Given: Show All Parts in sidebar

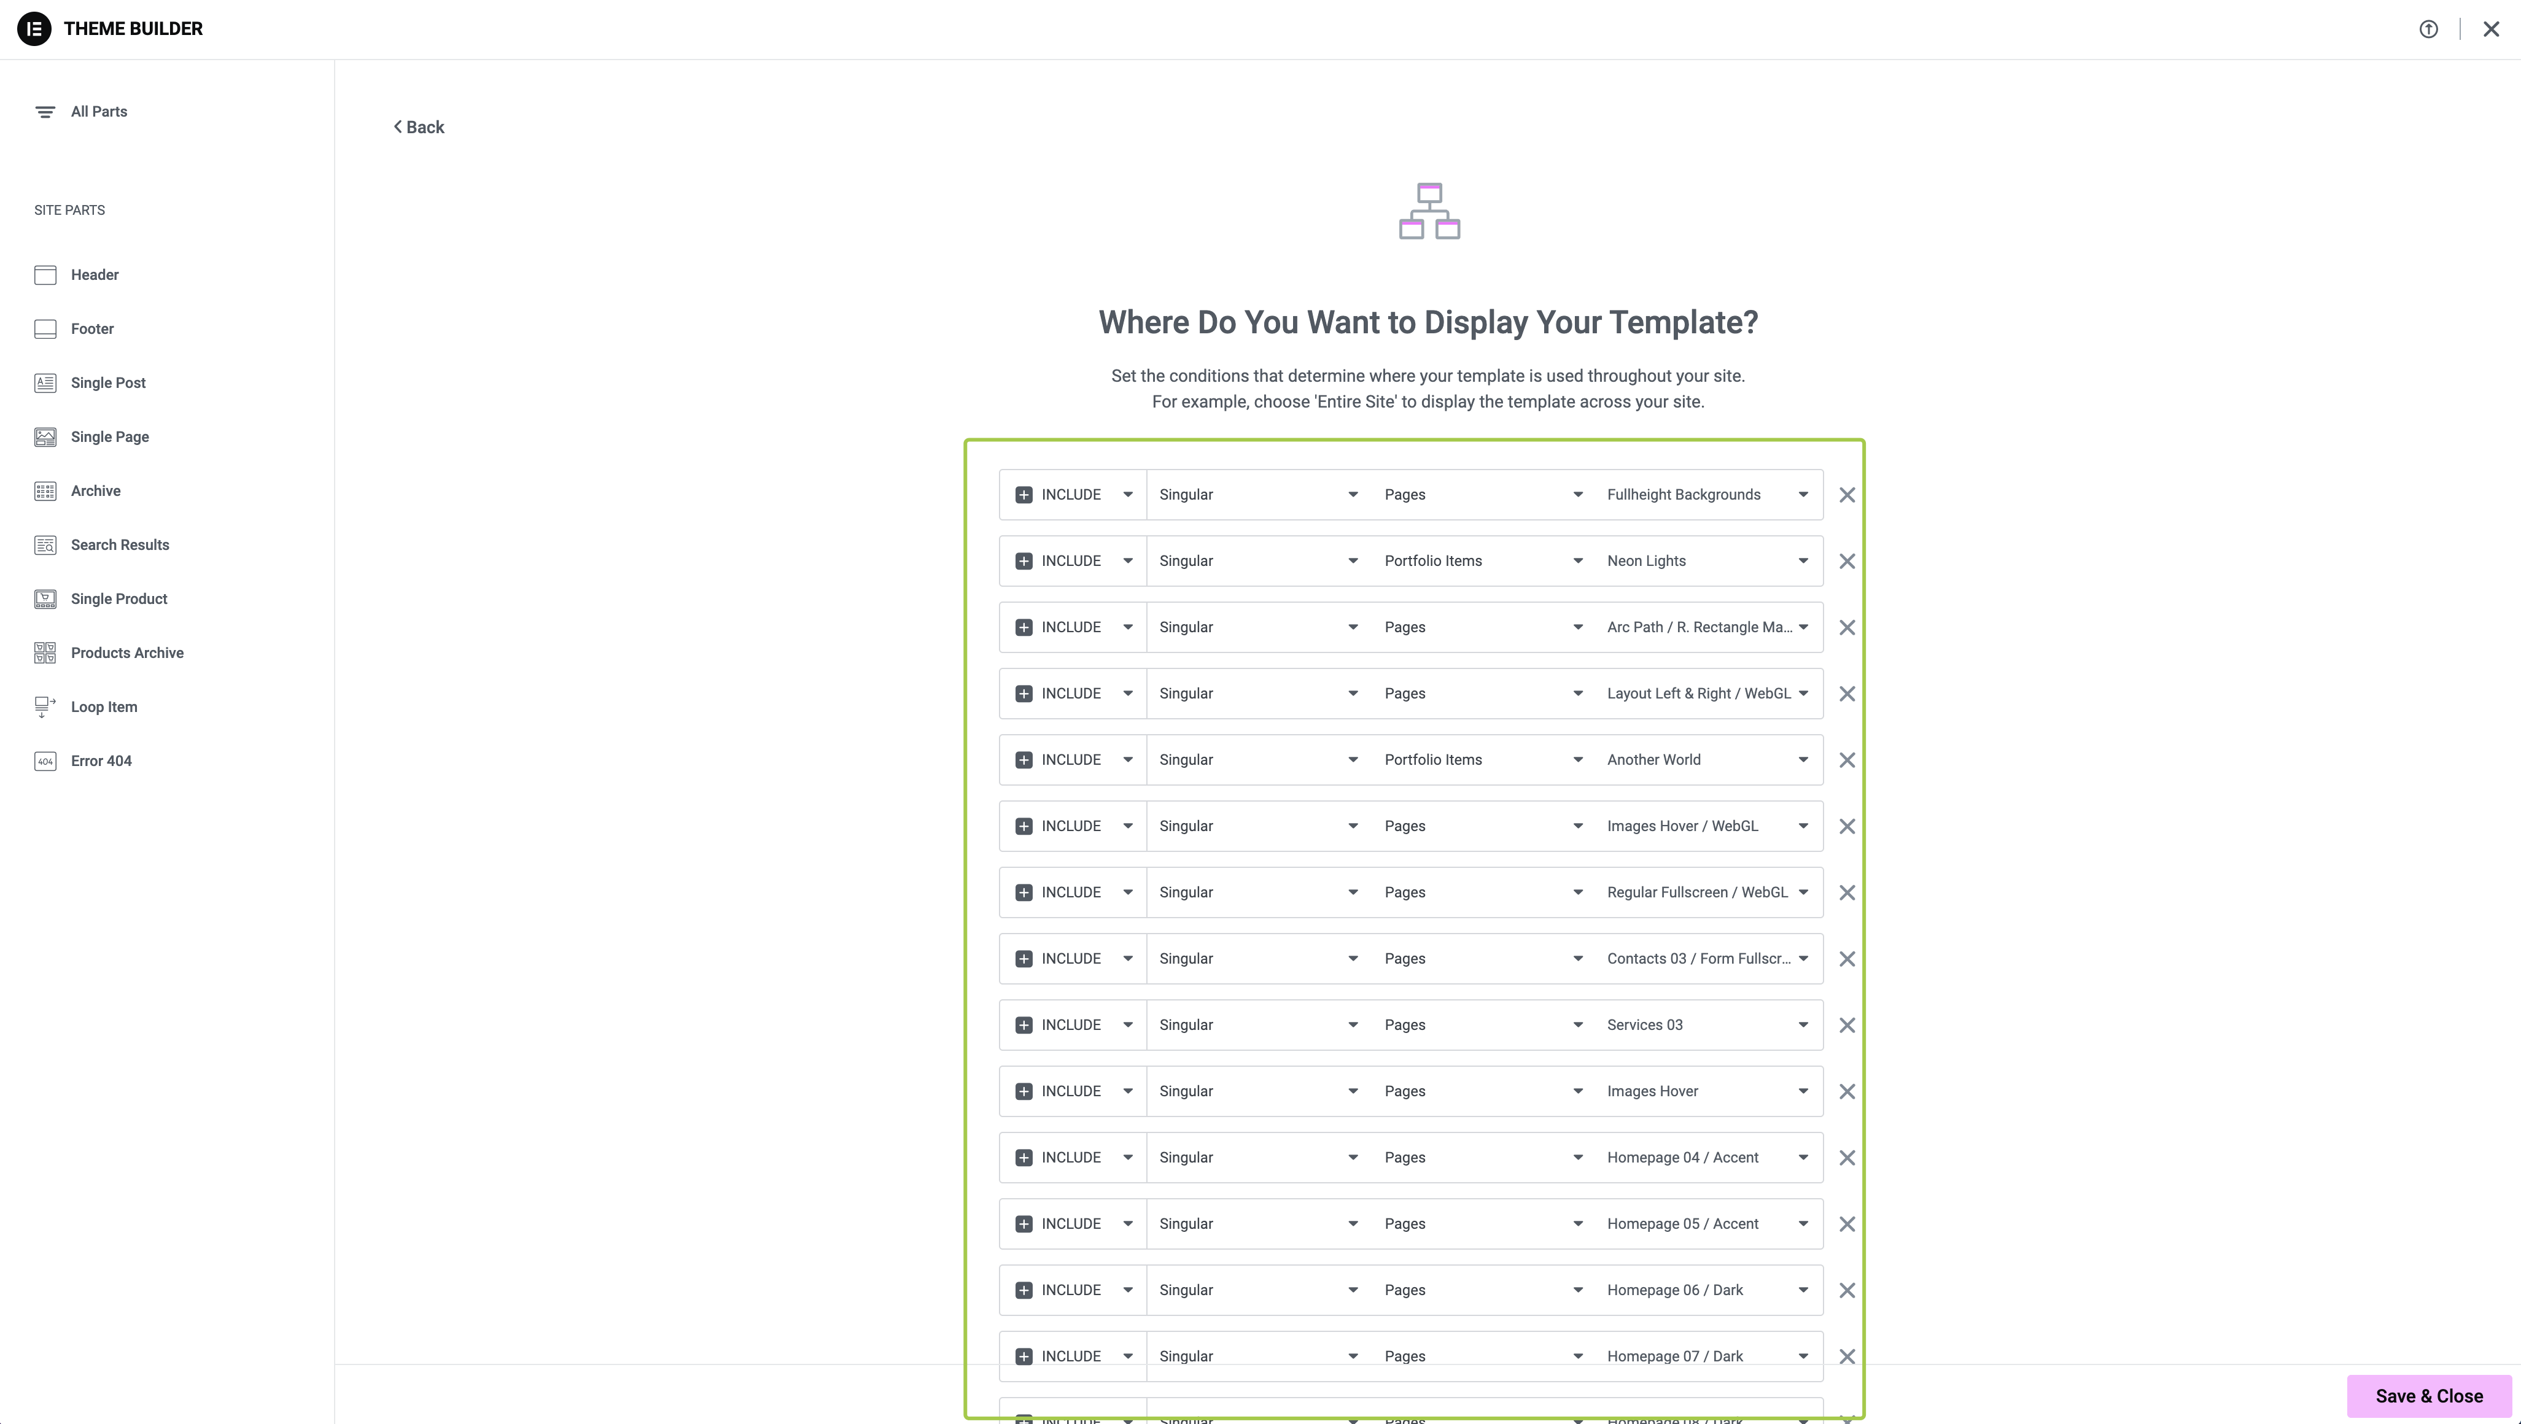Looking at the screenshot, I should pos(99,112).
